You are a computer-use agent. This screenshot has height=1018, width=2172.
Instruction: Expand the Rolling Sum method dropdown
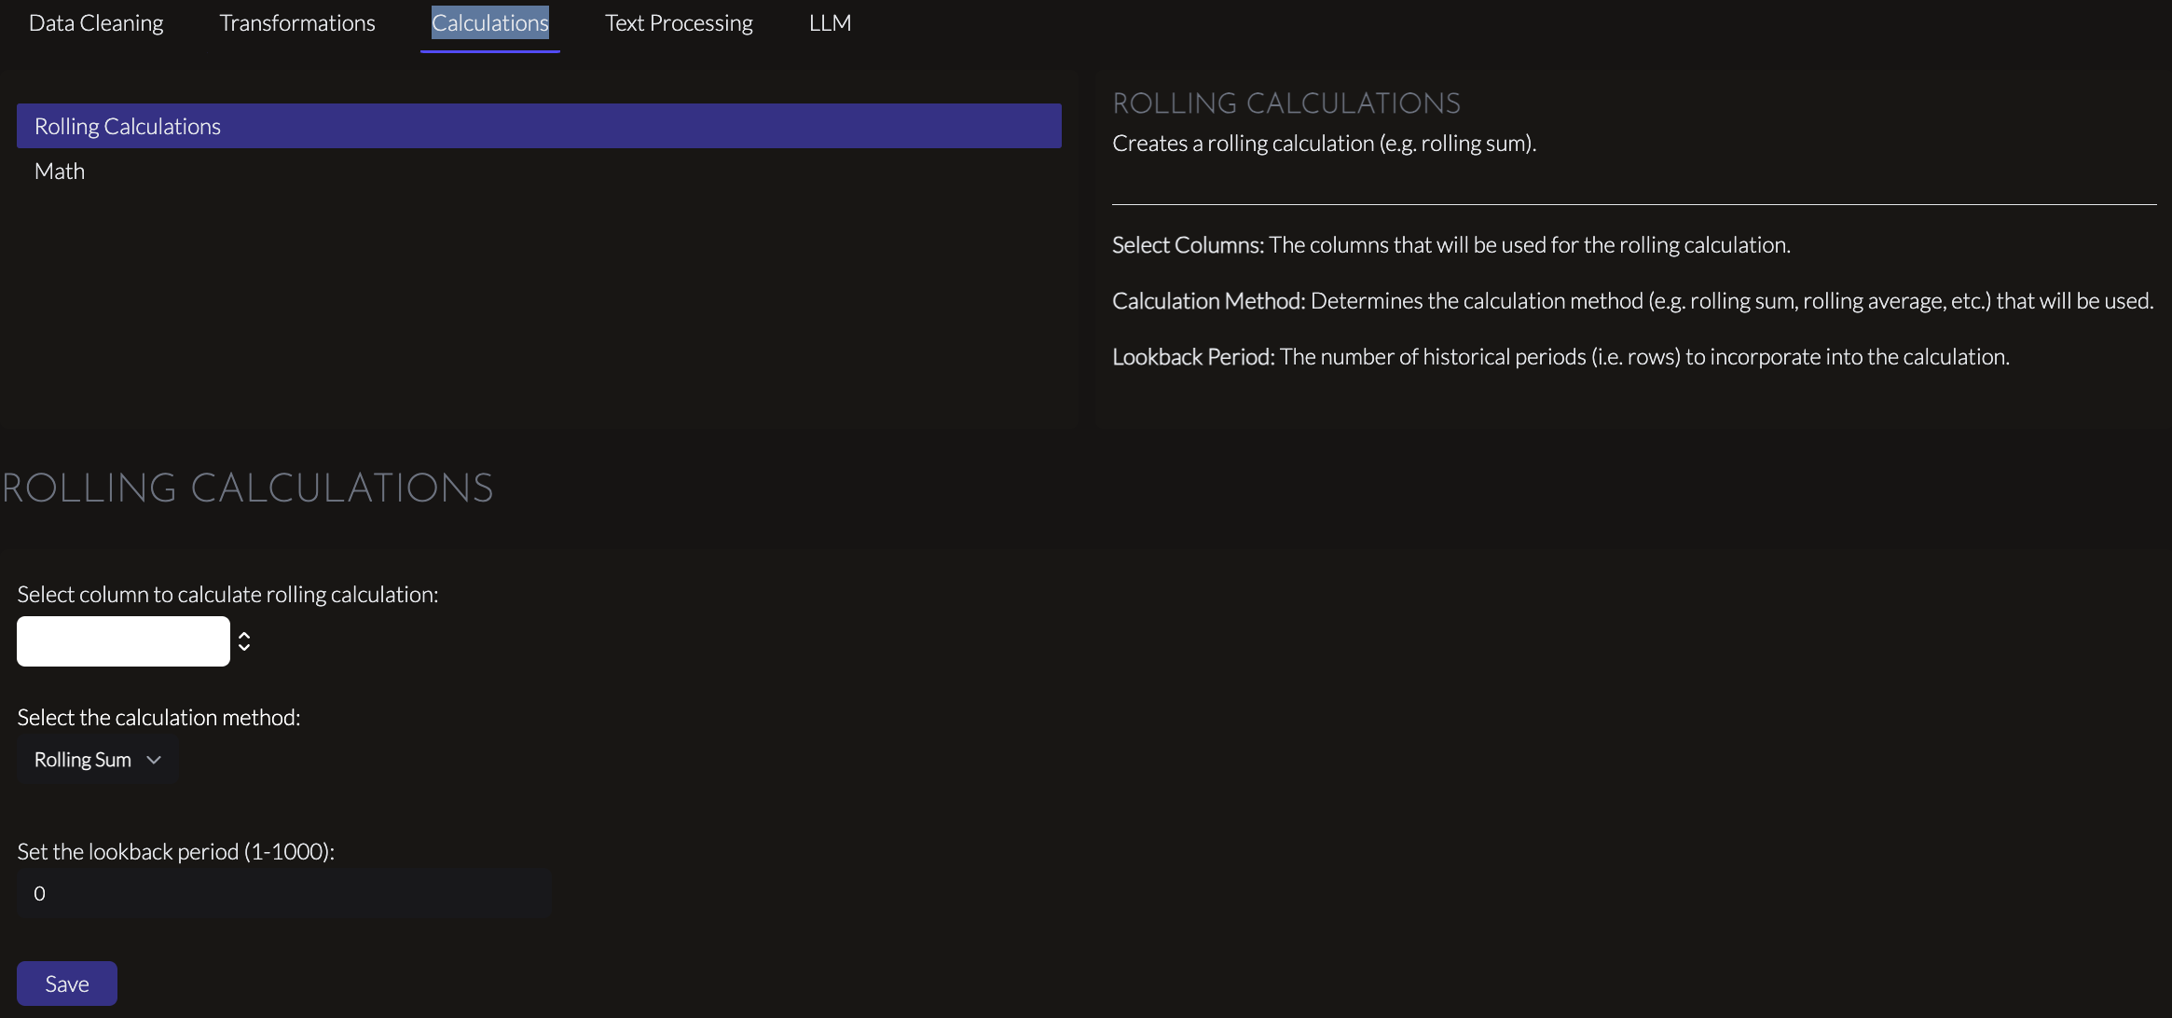(x=98, y=760)
